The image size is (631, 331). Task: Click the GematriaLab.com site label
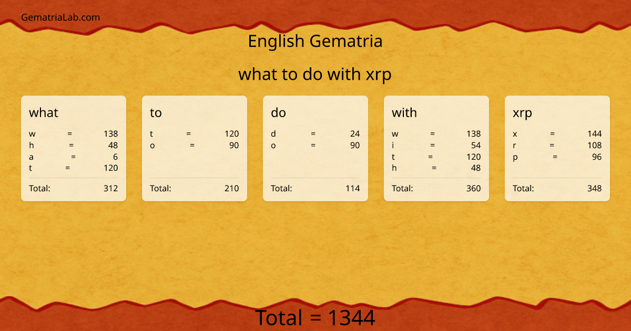pyautogui.click(x=60, y=17)
